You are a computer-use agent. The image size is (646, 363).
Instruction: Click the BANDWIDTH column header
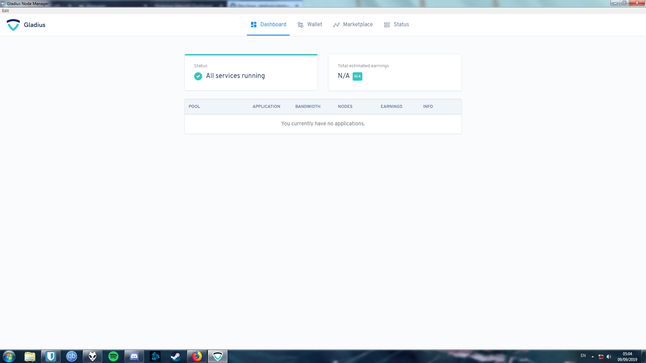click(x=308, y=107)
